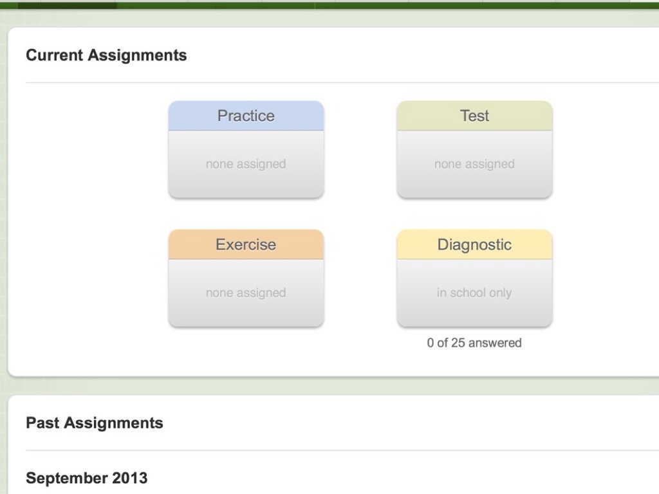Select the Test card title
This screenshot has width=659, height=494.
point(474,116)
